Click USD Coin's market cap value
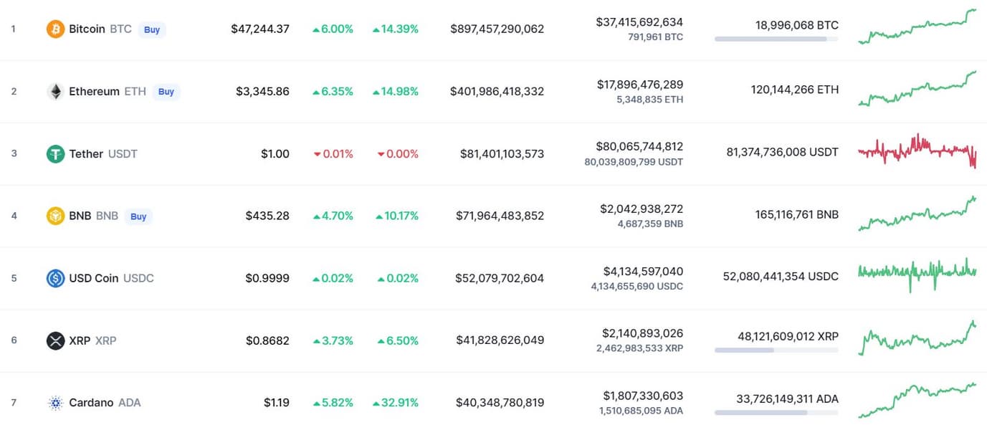987x430 pixels. (499, 278)
